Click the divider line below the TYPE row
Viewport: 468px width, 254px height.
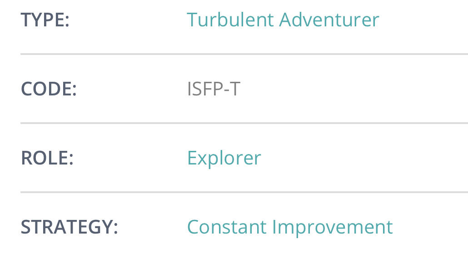[244, 54]
